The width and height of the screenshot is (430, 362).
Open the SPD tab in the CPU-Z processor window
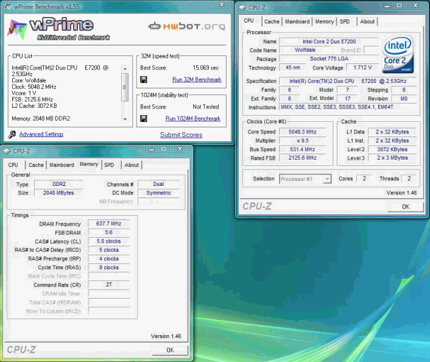345,21
